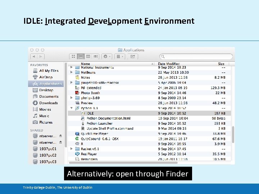Open All My Files in sidebar
Screen dimensions: 259x194
[46, 71]
